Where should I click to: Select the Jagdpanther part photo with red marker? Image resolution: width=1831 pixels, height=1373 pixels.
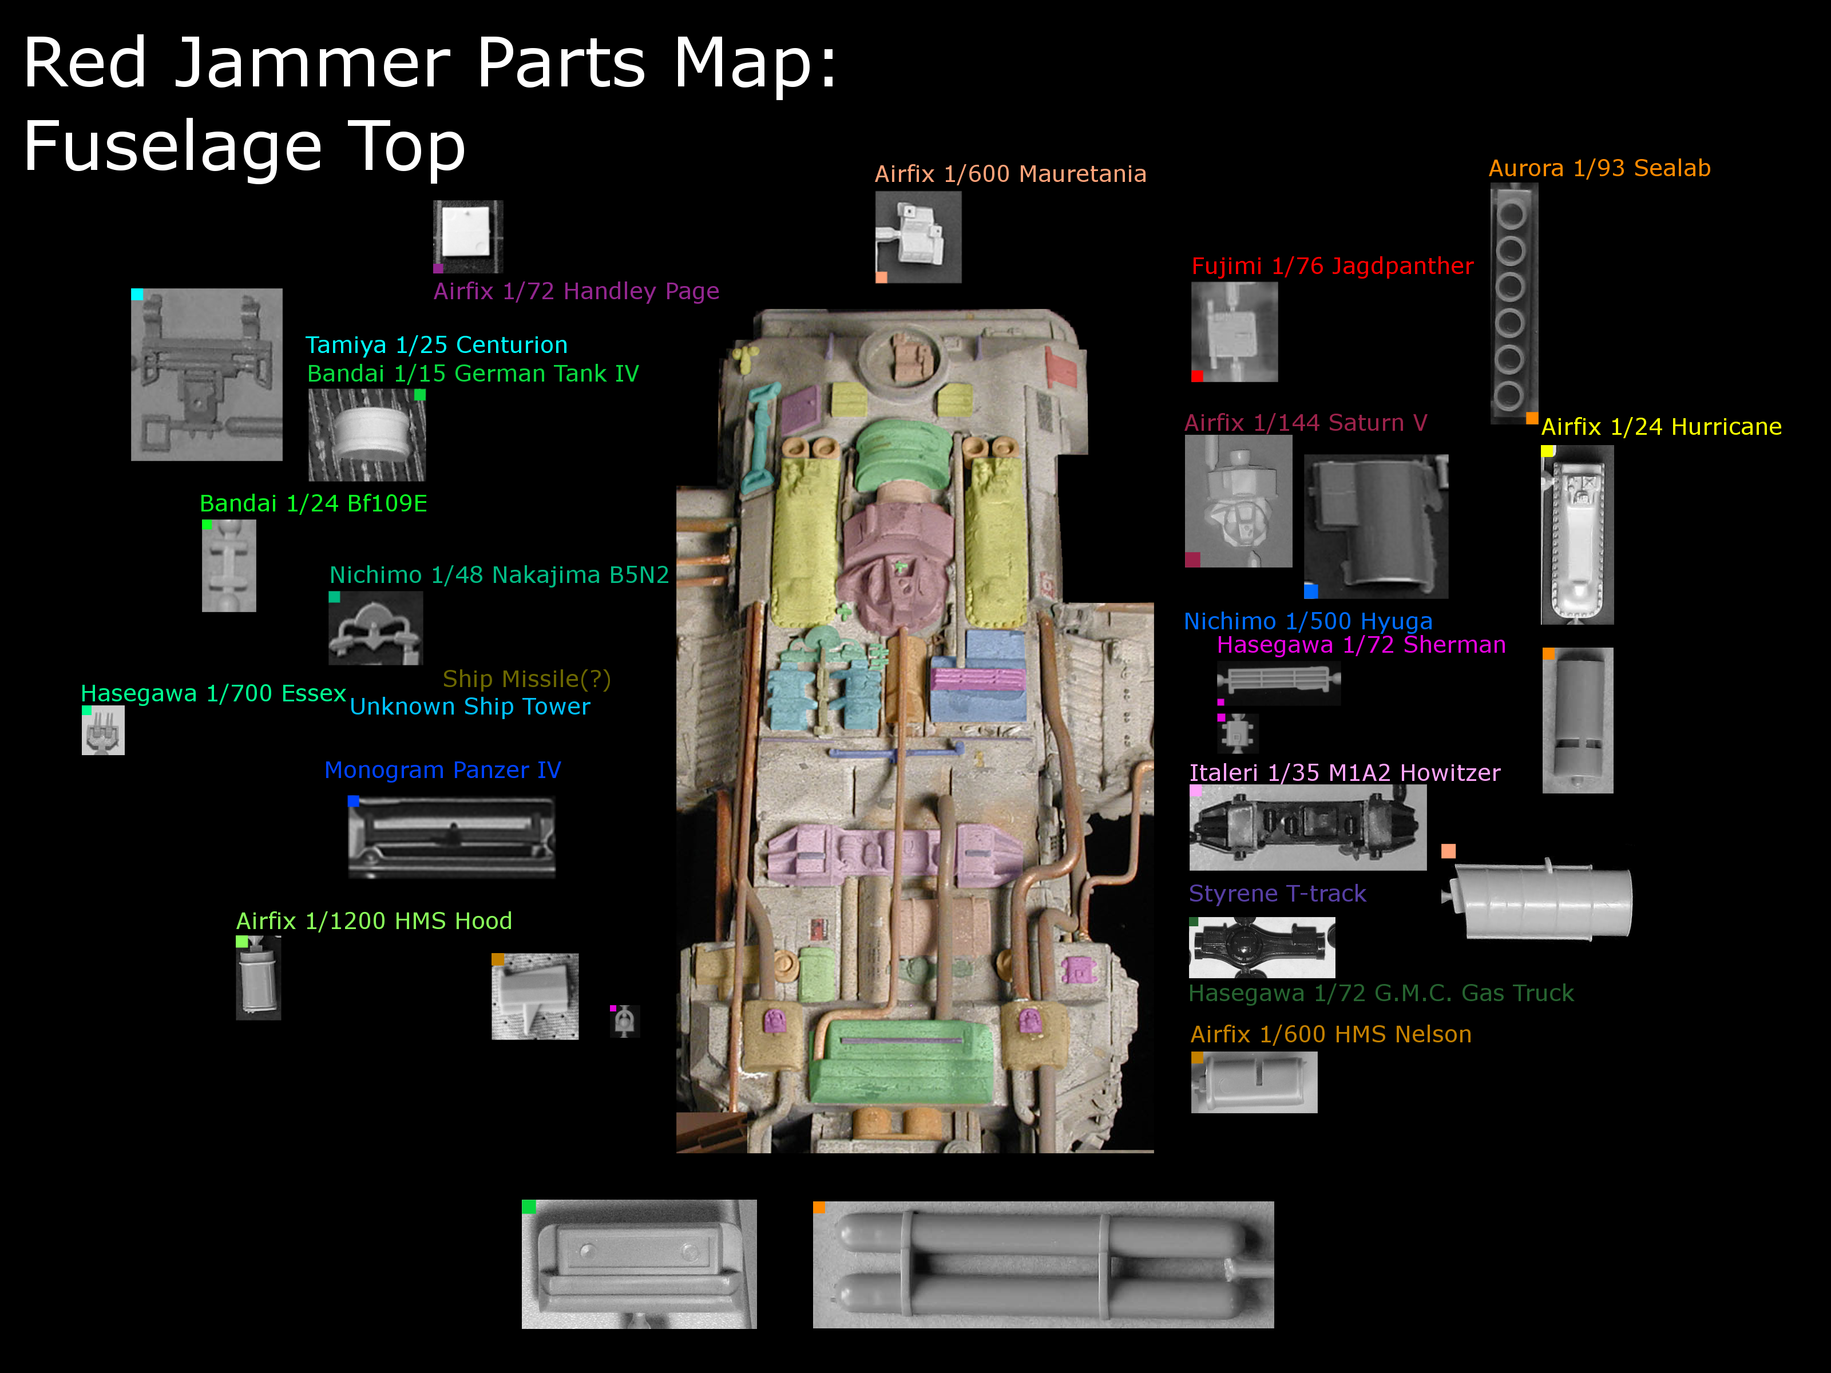[1234, 332]
